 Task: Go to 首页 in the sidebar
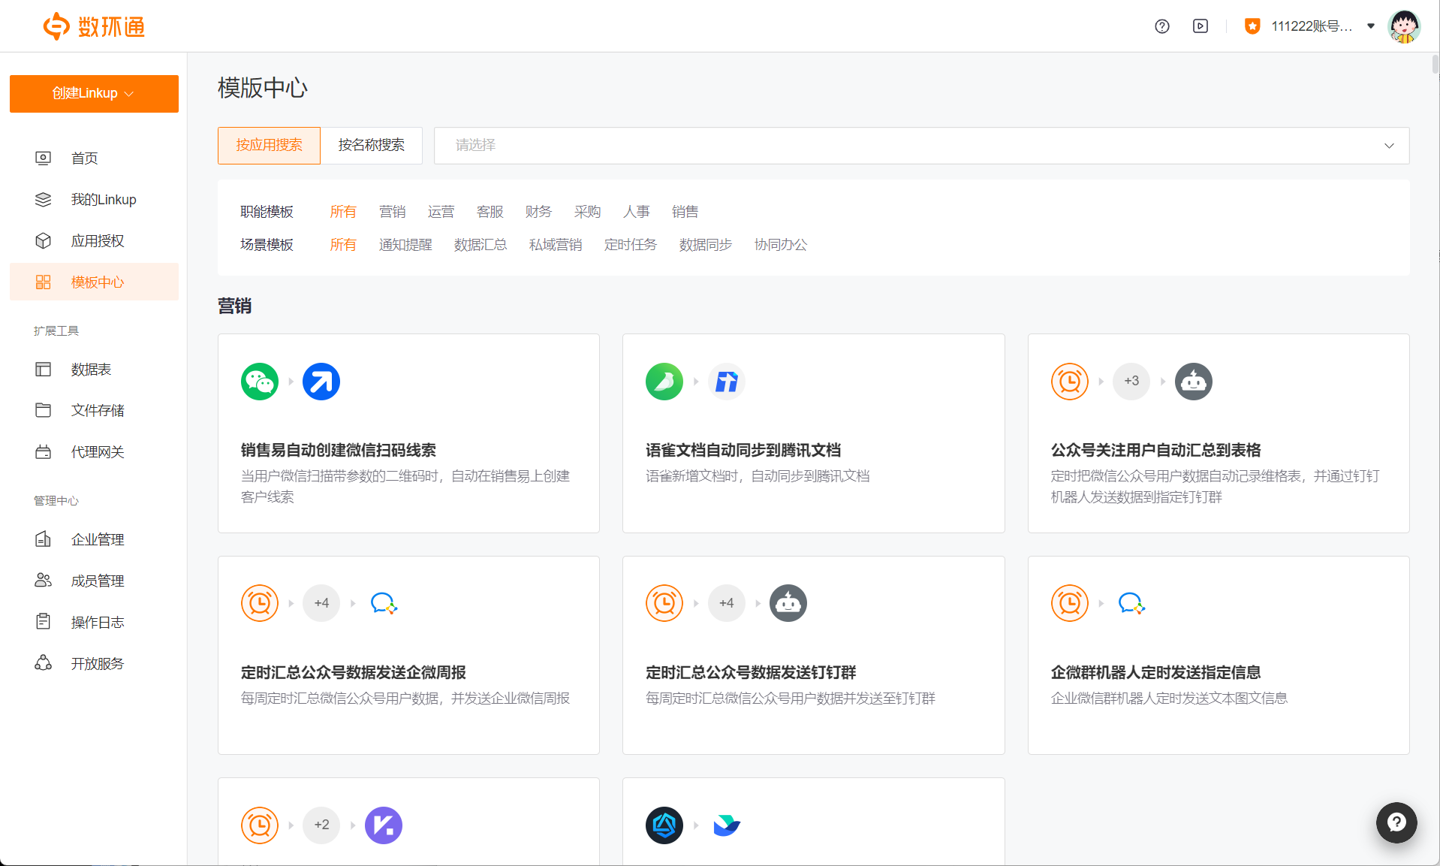tap(94, 158)
